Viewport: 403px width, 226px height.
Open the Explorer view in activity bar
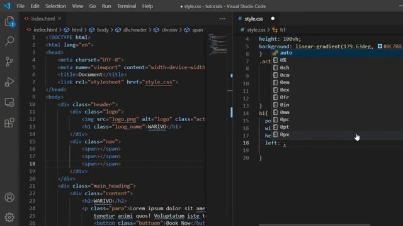coord(9,21)
